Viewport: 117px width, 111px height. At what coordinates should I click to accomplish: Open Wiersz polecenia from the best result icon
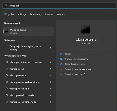tap(7, 31)
